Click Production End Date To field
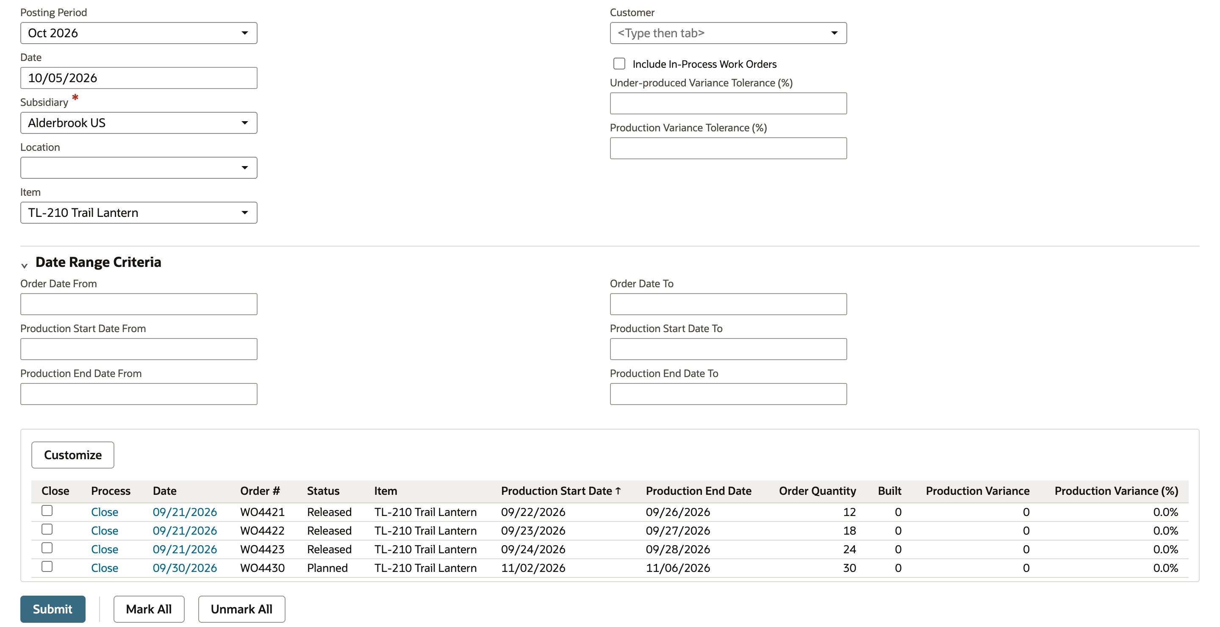 pos(728,394)
